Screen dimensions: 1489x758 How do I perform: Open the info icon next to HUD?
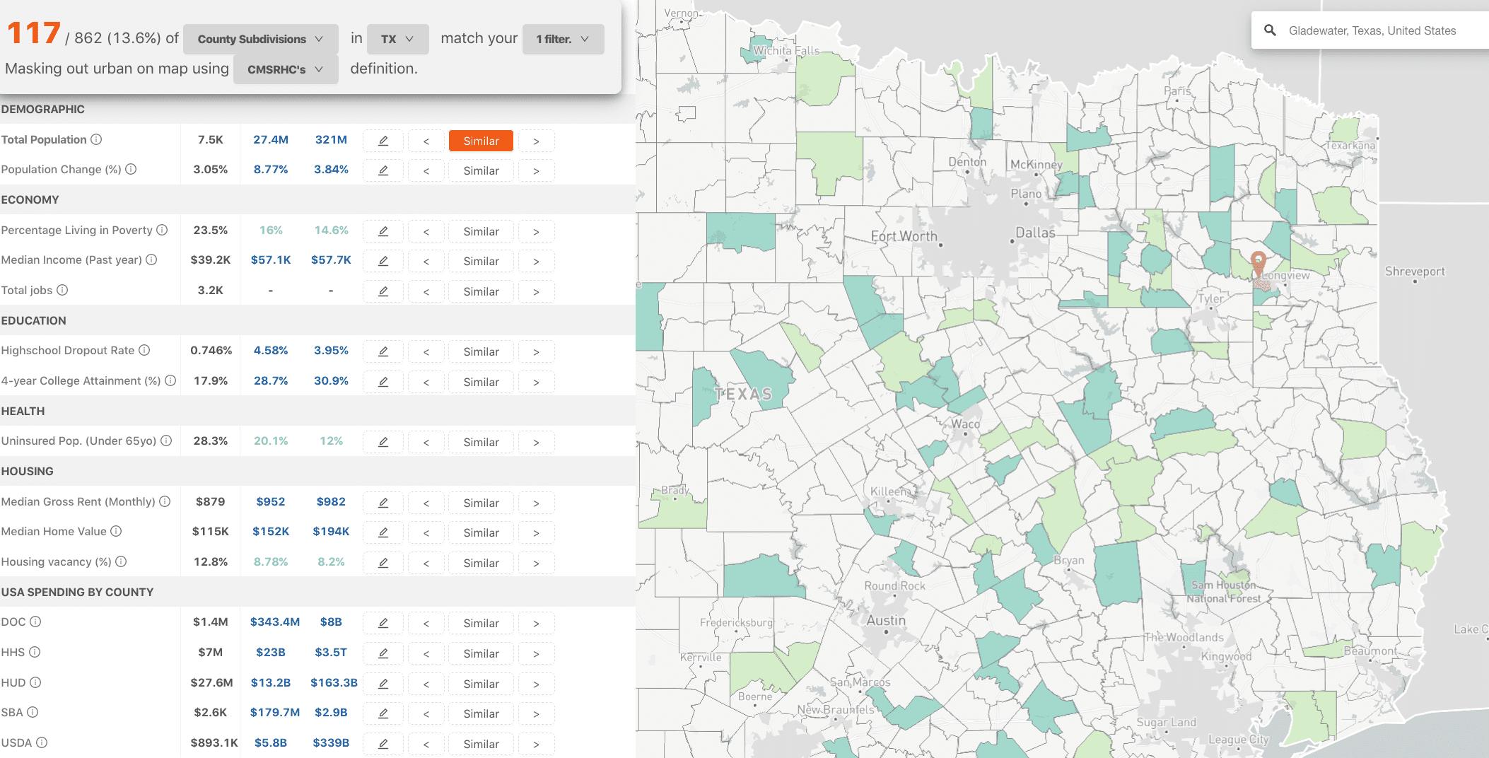click(35, 682)
